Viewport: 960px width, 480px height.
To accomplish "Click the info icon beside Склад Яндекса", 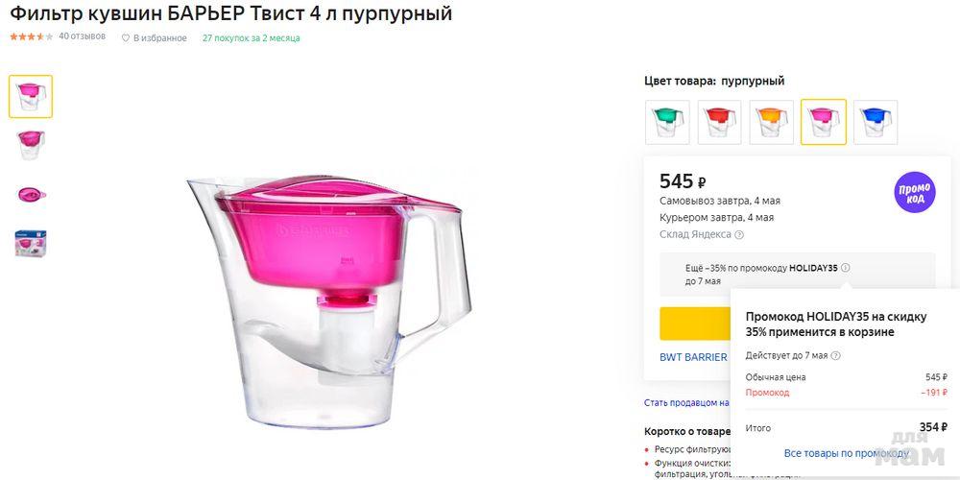I will point(739,235).
